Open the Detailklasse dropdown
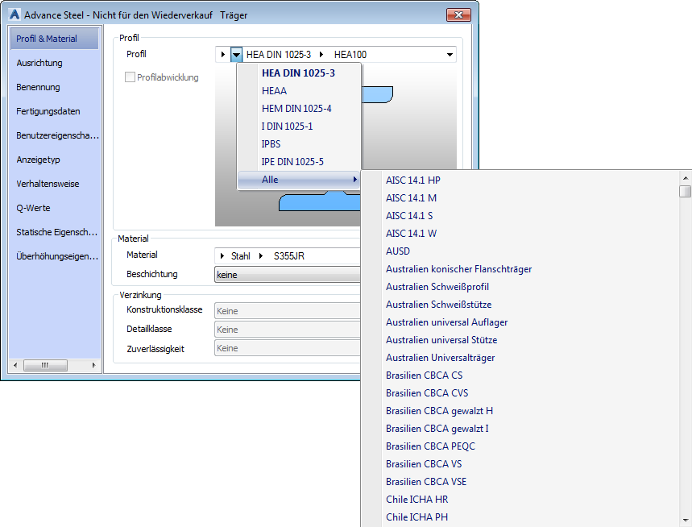 click(288, 330)
